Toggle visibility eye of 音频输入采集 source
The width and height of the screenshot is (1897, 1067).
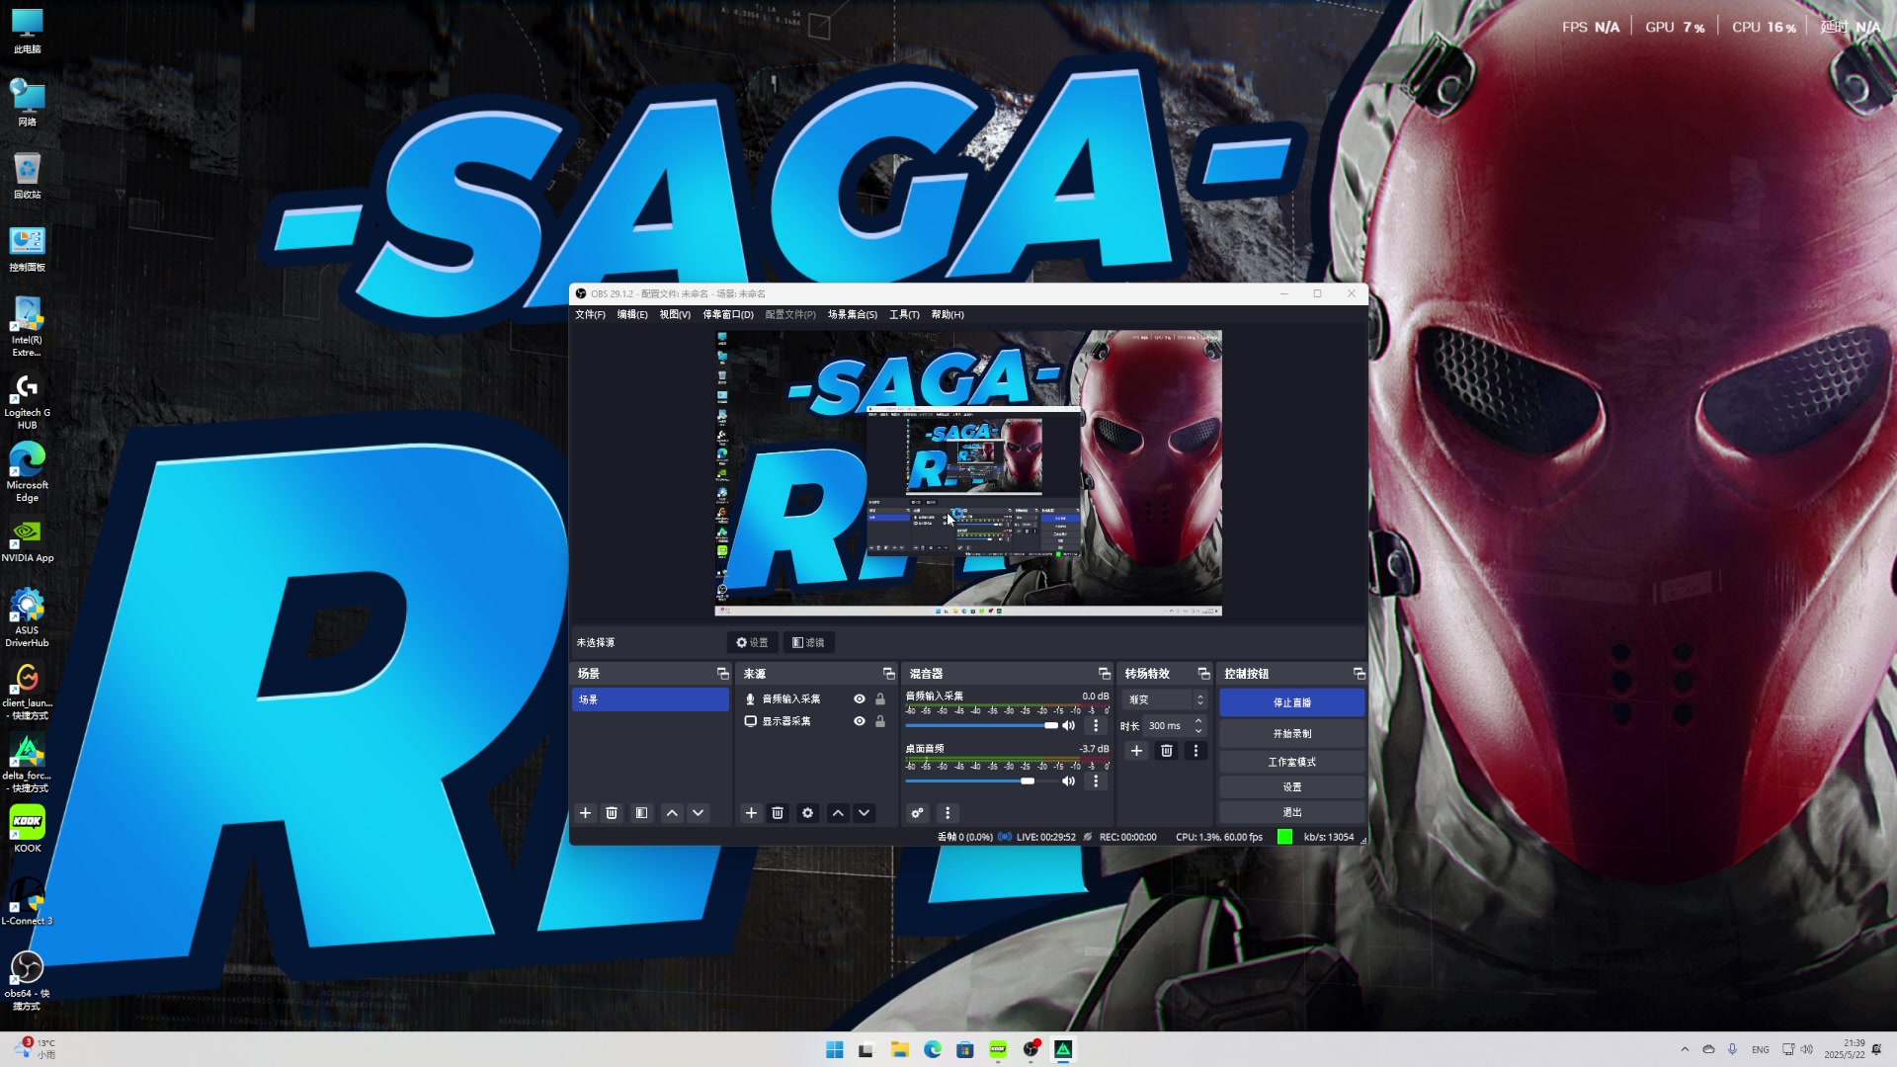pos(860,698)
